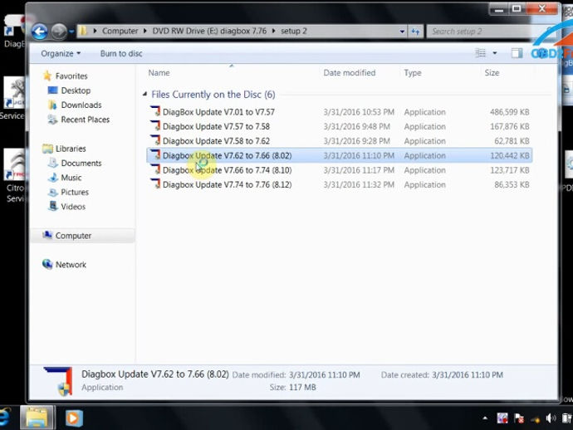Click the first colorful system tray icon
The width and height of the screenshot is (573, 430).
502,418
